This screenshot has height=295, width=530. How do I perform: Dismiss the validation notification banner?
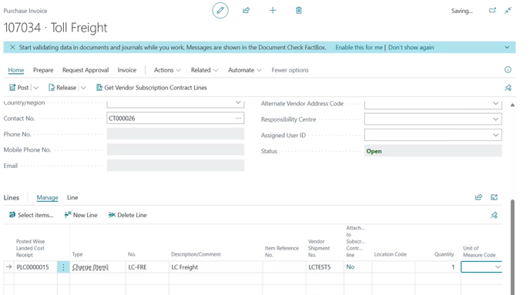point(12,47)
